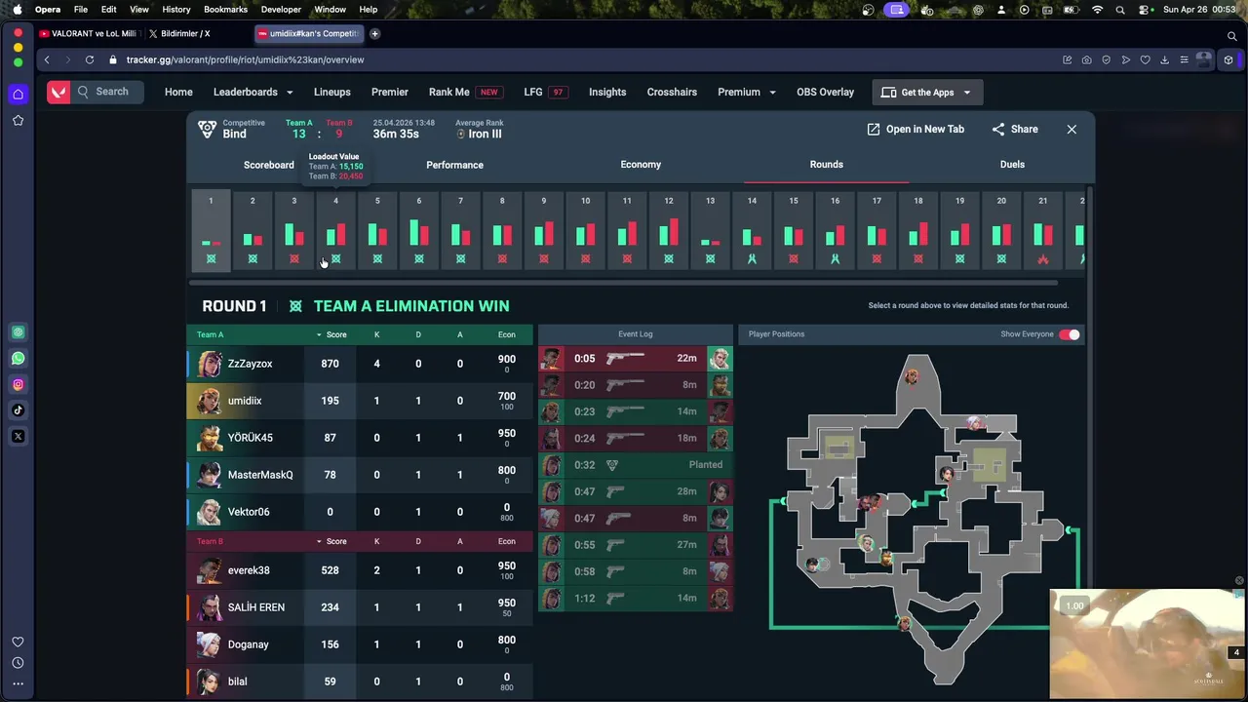Click the Share button
This screenshot has width=1248, height=702.
coord(1015,129)
